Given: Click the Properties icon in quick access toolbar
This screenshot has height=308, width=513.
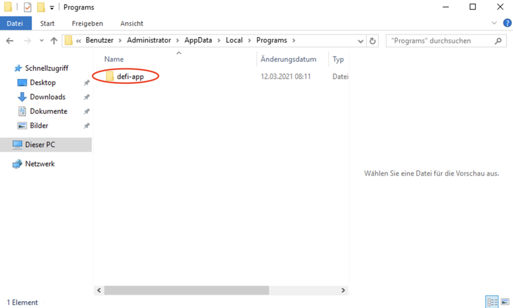Looking at the screenshot, I should pos(27,7).
